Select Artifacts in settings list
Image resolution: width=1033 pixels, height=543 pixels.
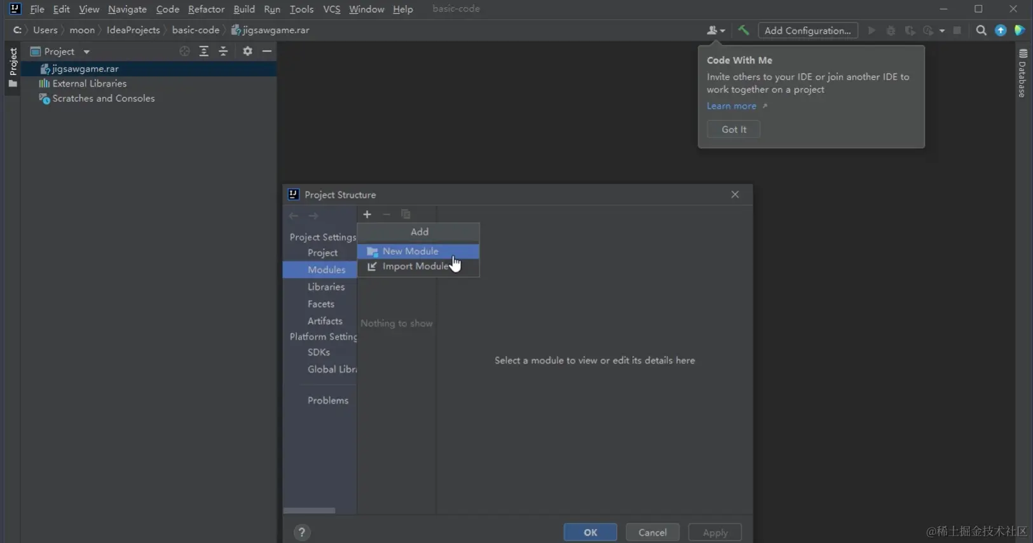(325, 321)
